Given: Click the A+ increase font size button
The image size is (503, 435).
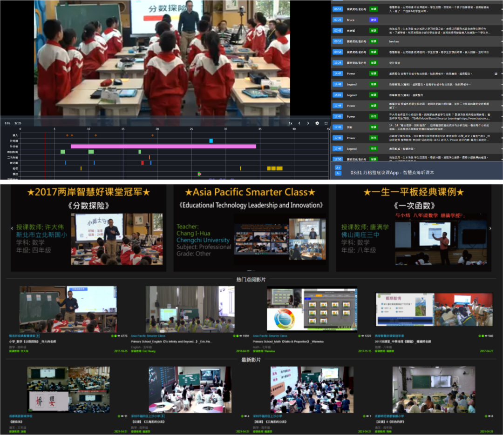Looking at the screenshot, I should (x=338, y=167).
